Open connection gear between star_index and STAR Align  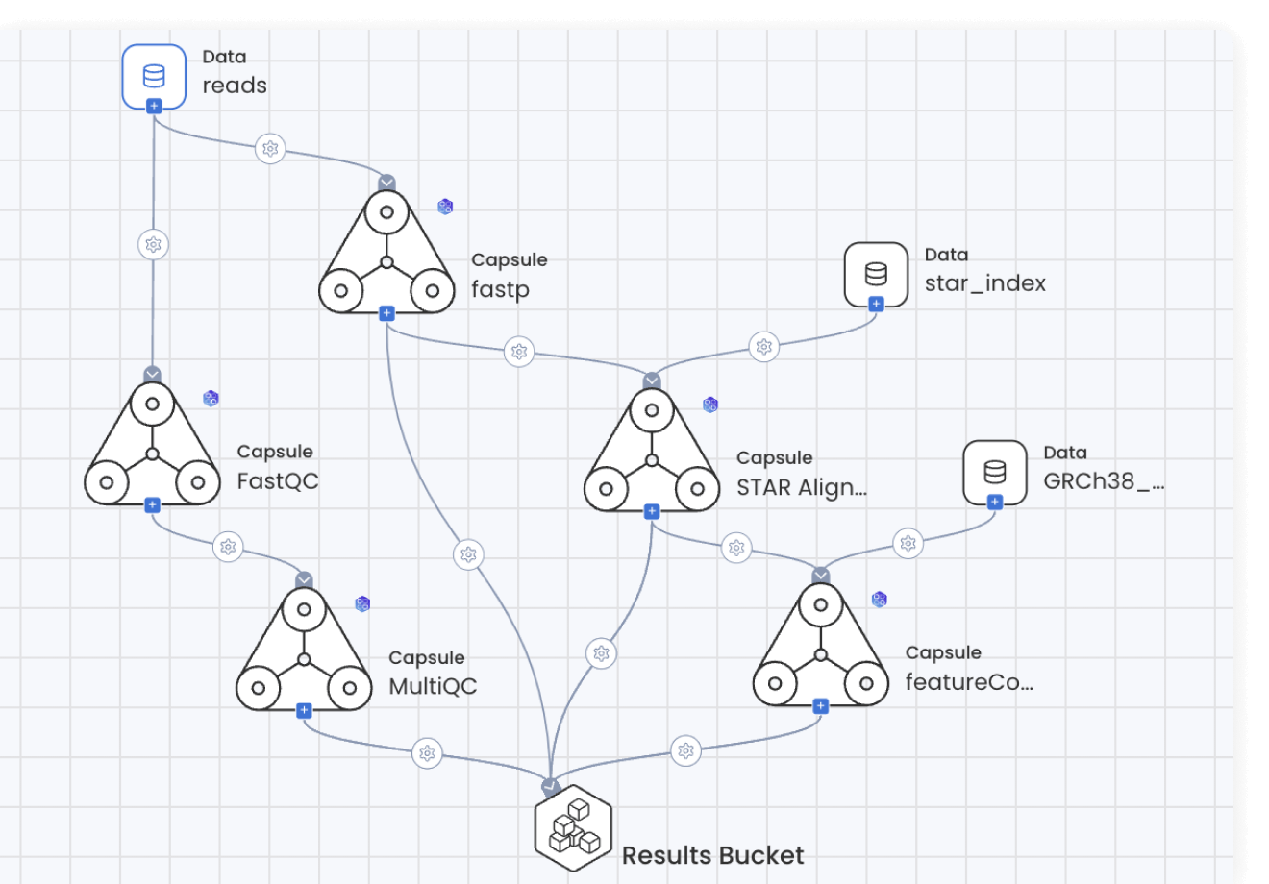(764, 346)
